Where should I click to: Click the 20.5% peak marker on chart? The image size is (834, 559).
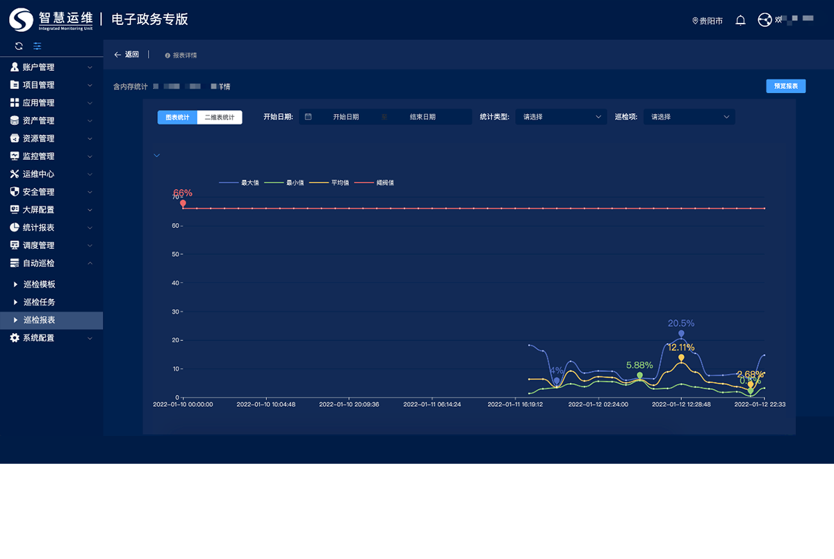pyautogui.click(x=681, y=334)
